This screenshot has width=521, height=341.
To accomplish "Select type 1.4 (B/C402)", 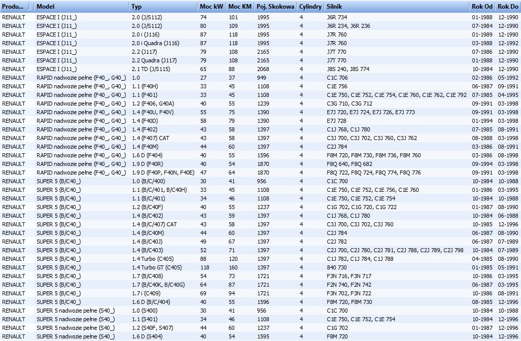I will tap(147, 216).
